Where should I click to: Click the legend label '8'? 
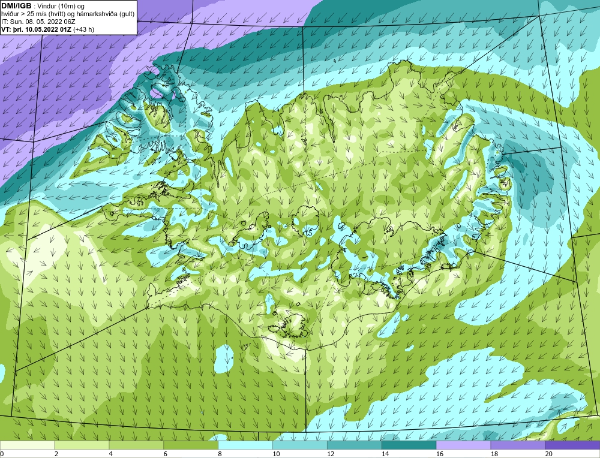pos(220,454)
